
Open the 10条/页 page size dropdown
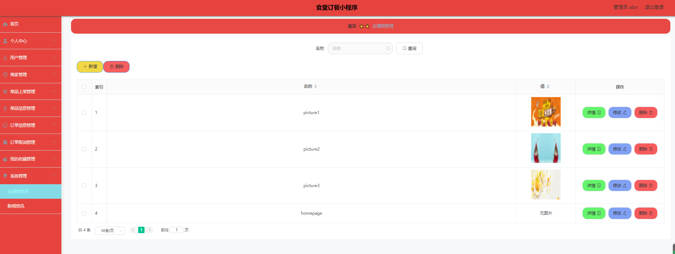point(110,231)
